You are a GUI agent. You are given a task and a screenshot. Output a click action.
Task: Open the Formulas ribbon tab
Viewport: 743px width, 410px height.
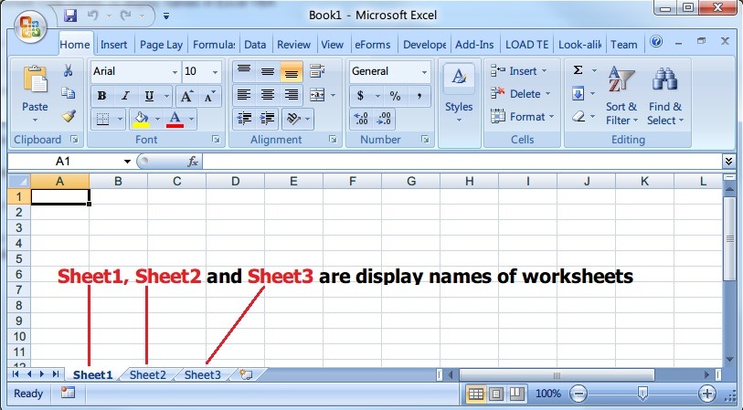tap(214, 45)
